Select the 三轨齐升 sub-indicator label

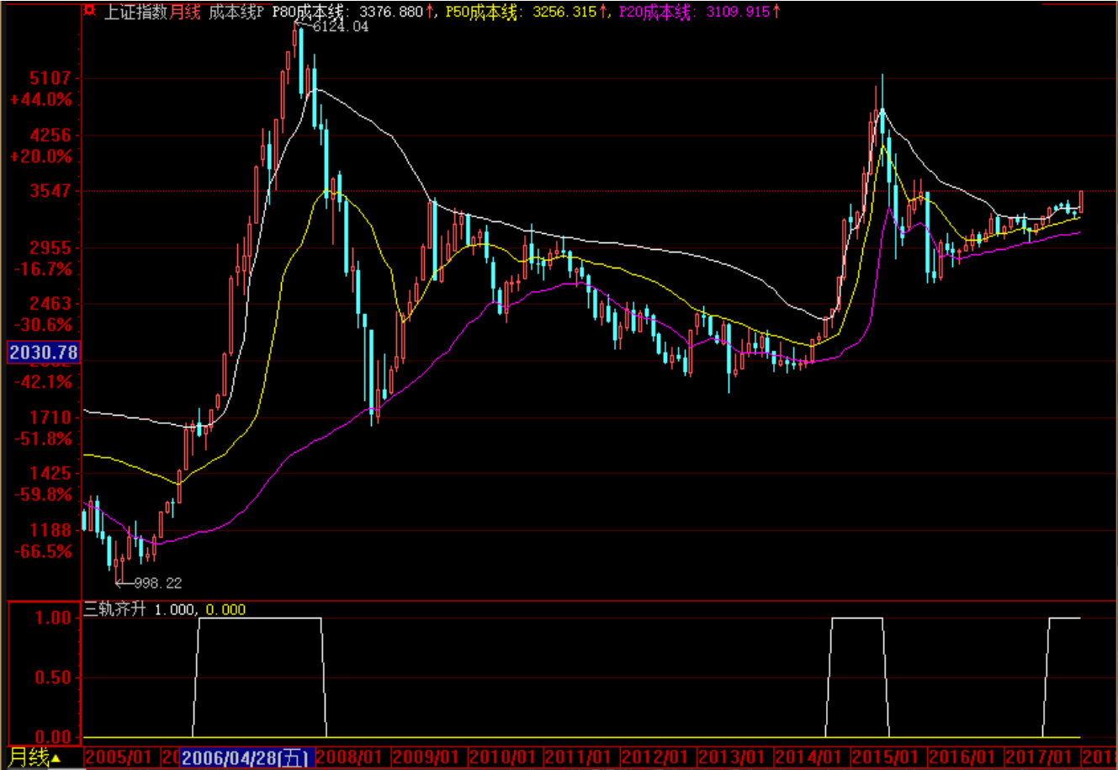tap(116, 609)
